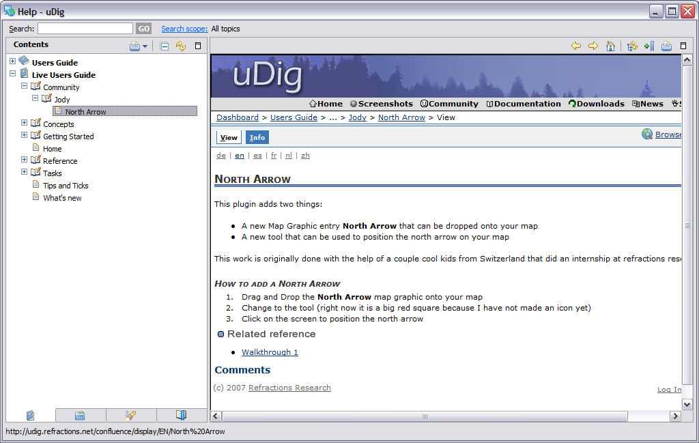This screenshot has width=699, height=443.
Task: Select the Info page tab
Action: pos(257,137)
